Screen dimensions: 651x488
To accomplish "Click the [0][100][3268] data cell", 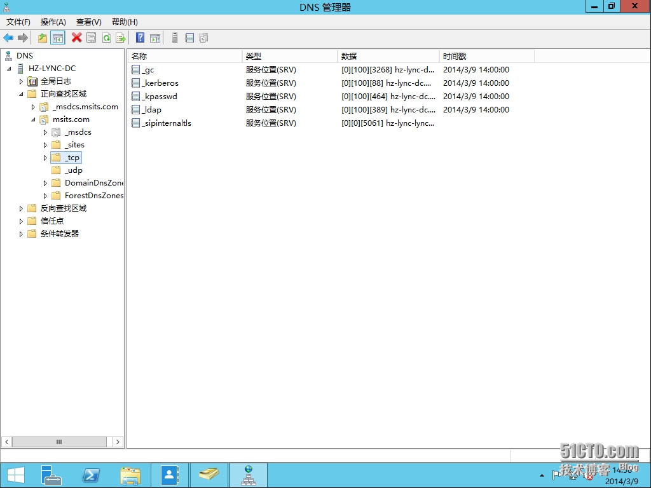I will click(388, 70).
